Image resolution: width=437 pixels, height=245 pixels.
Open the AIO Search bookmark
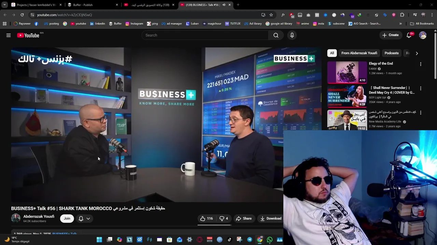(x=364, y=23)
